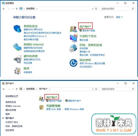Image resolution: width=138 pixels, height=136 pixels.
Task: Click 轻松使用 heading link in upper window
Action: tap(85, 60)
